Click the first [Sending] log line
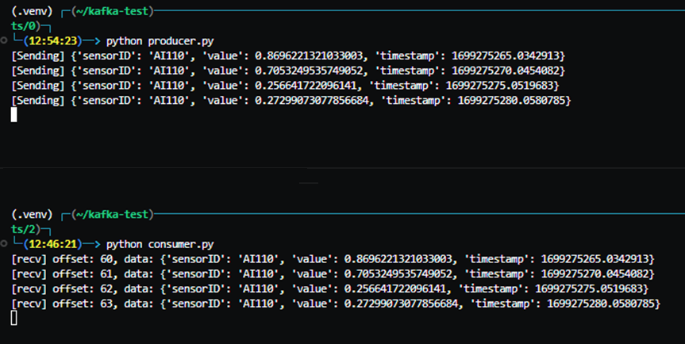This screenshot has height=344, width=685. (x=288, y=55)
